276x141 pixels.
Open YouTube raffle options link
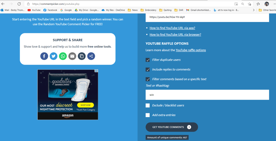click(191, 50)
